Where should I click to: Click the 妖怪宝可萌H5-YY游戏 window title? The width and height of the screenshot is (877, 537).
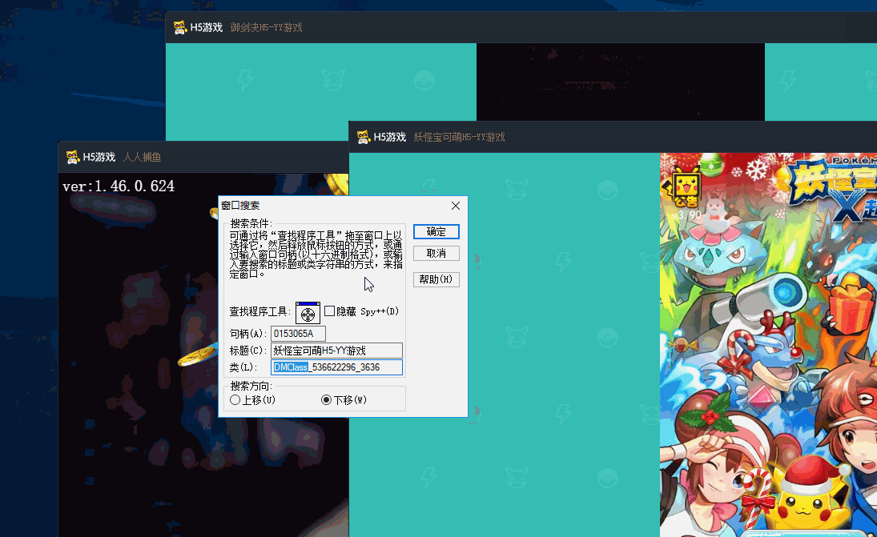[x=459, y=137]
